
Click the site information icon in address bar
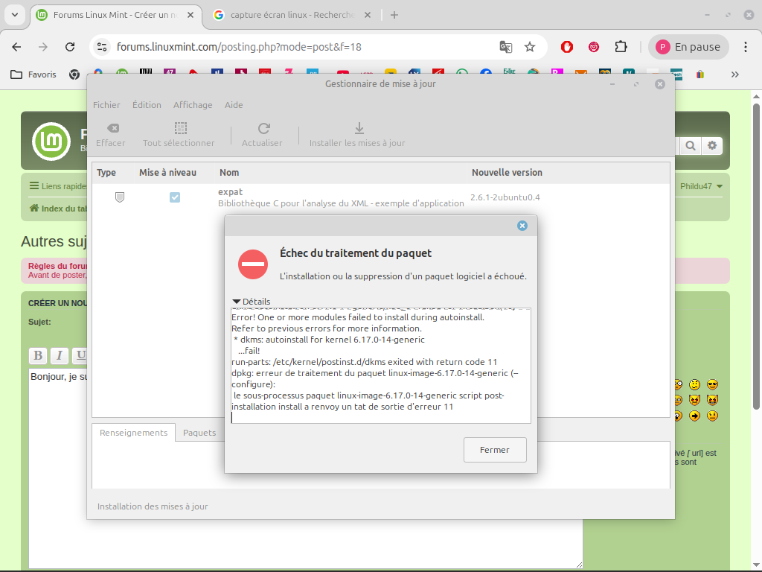[x=101, y=47]
